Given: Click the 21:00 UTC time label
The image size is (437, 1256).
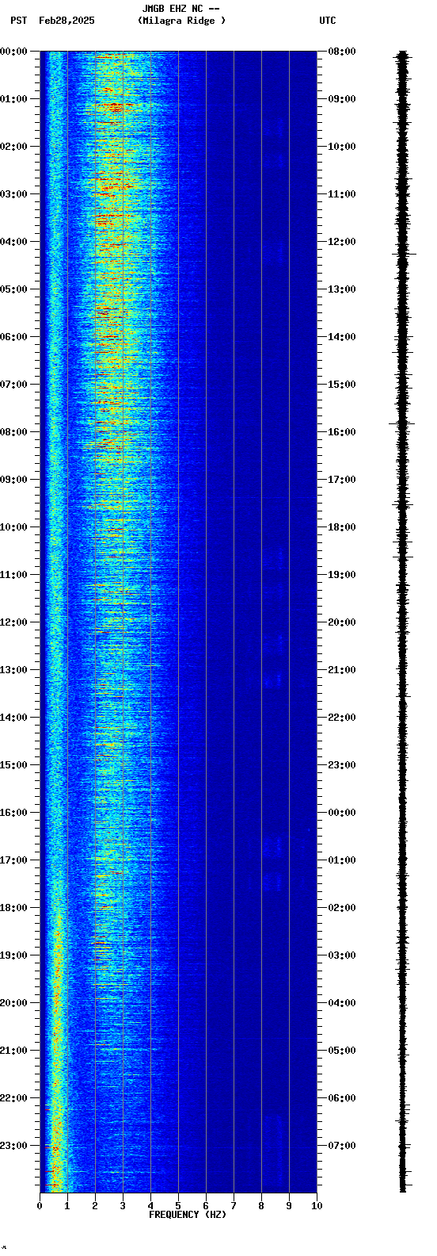Looking at the screenshot, I should 342,670.
